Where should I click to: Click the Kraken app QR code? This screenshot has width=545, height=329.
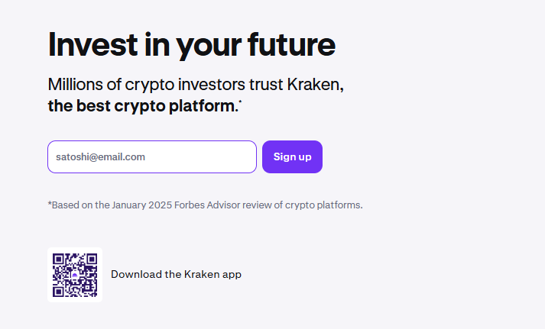click(75, 275)
